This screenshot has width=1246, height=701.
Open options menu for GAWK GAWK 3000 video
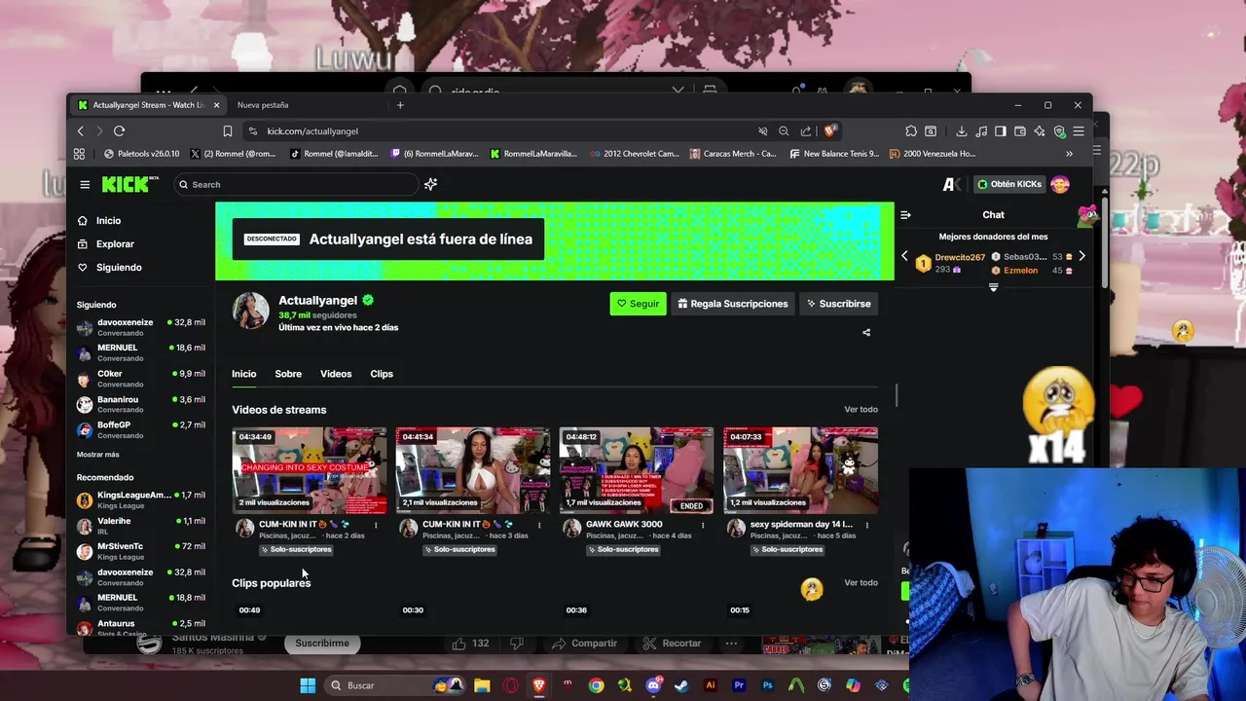click(703, 526)
